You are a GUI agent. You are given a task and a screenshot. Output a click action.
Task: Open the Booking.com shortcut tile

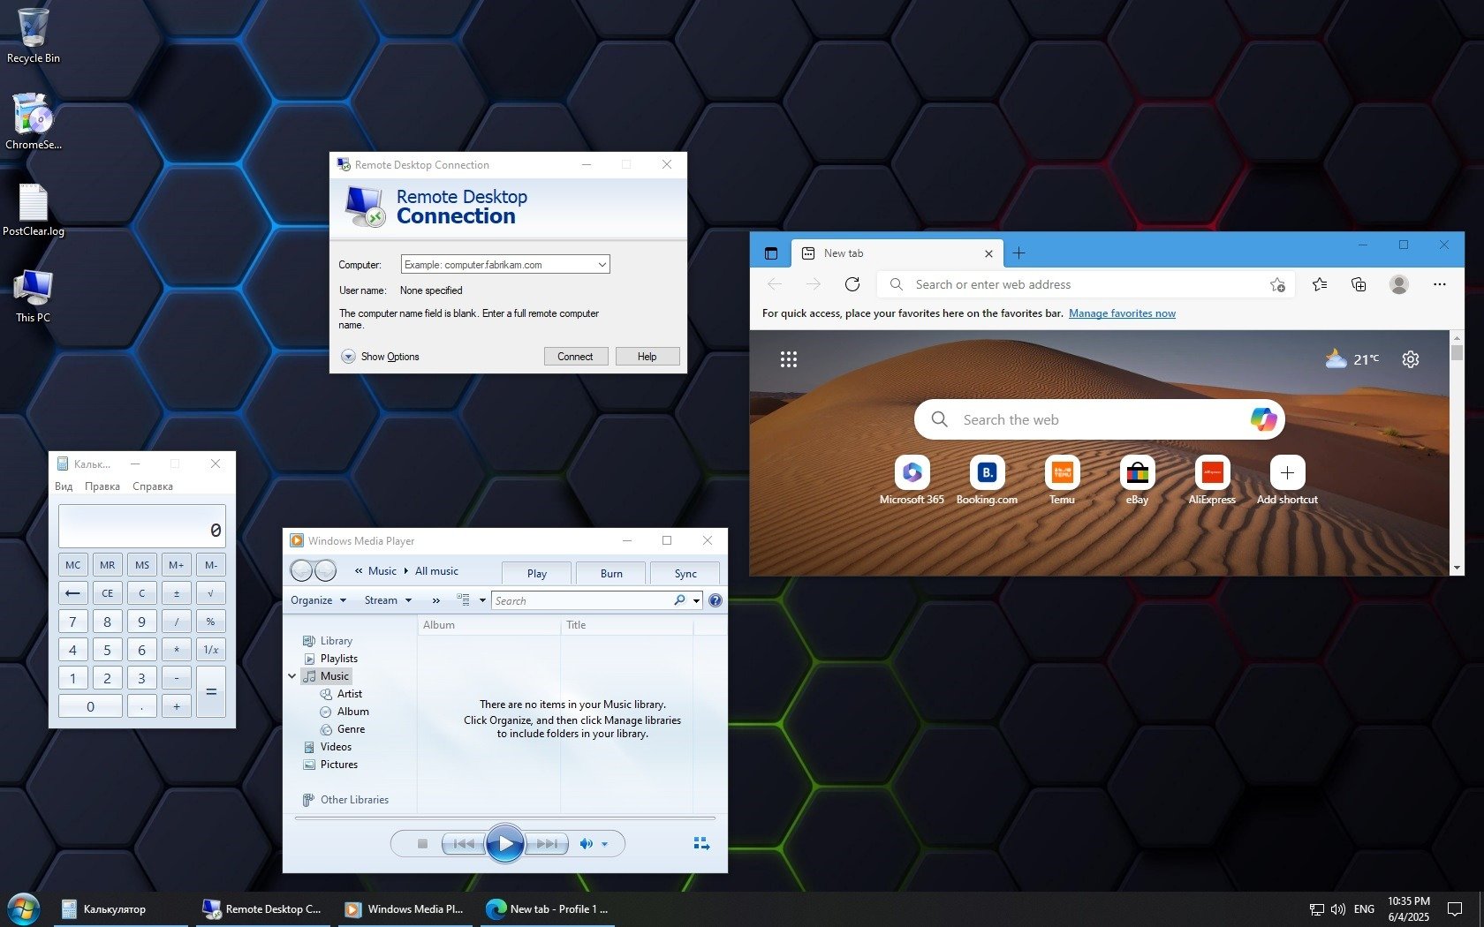click(987, 473)
